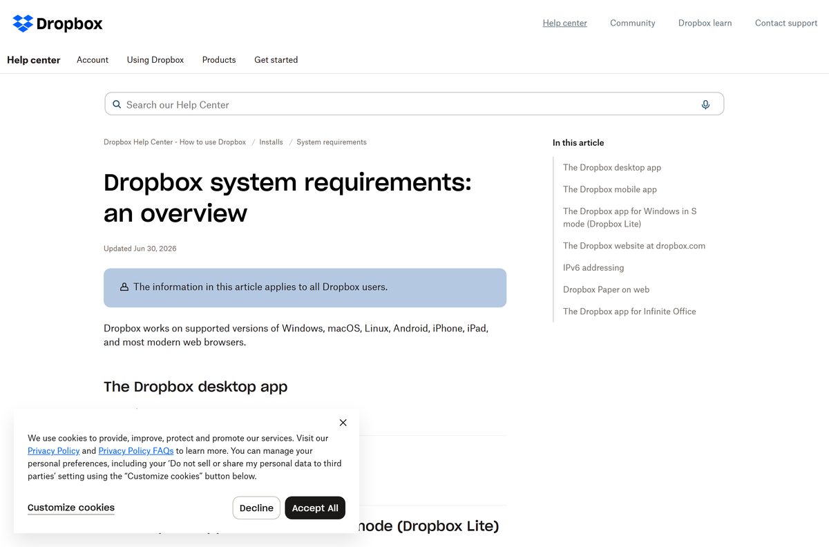Click 'The Dropbox desktop app' heading
Image resolution: width=829 pixels, height=547 pixels.
point(196,387)
